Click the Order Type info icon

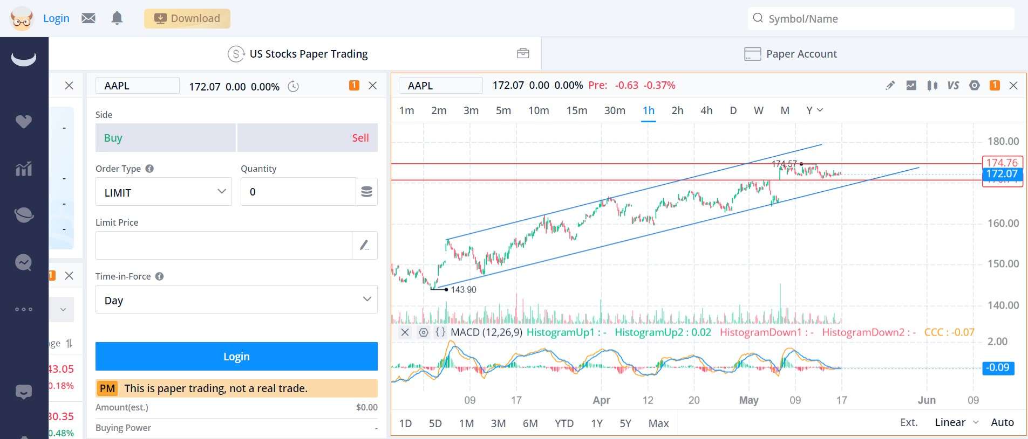(x=149, y=169)
